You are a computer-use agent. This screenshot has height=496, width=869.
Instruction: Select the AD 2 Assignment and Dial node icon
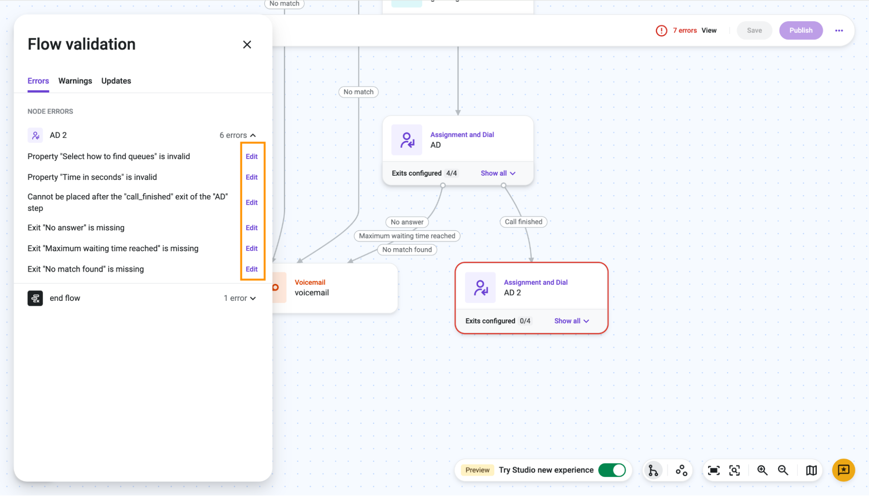[x=480, y=288]
